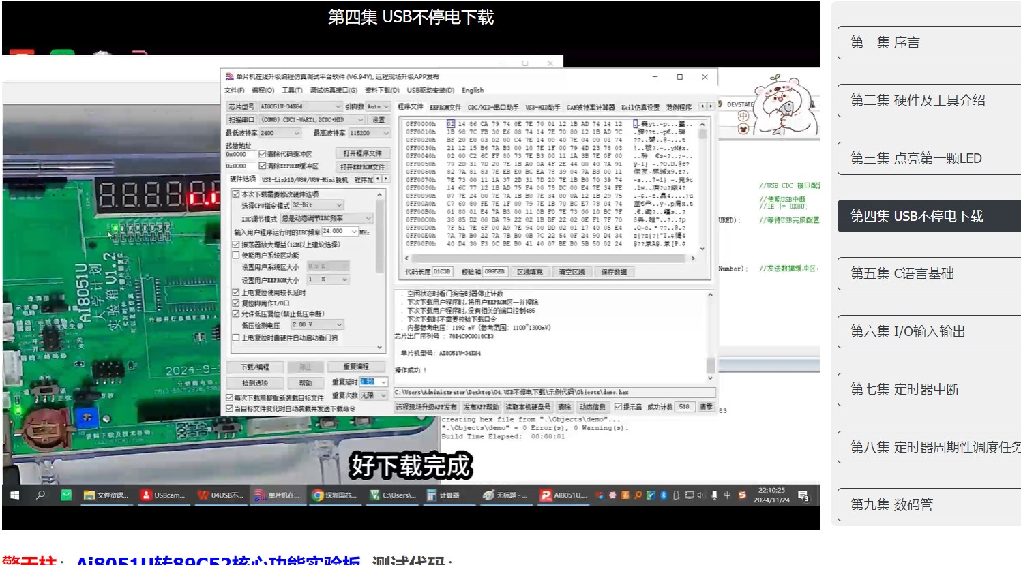This screenshot has width=1021, height=565.
Task: Click the 下载/编程 button
Action: tap(255, 367)
